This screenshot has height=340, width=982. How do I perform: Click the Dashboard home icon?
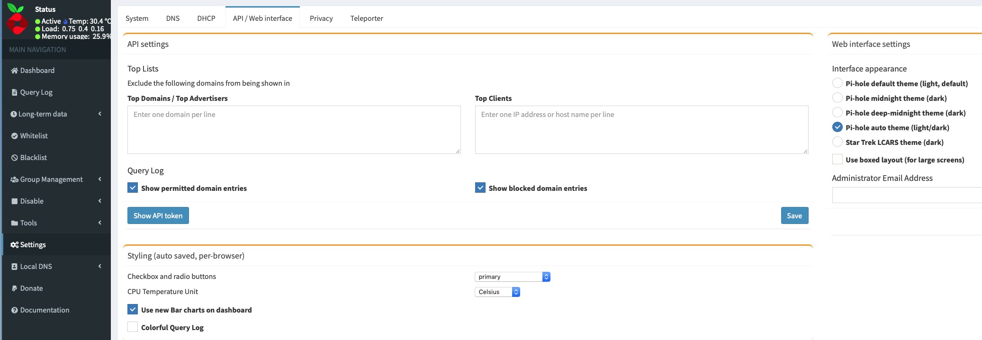[x=14, y=71]
